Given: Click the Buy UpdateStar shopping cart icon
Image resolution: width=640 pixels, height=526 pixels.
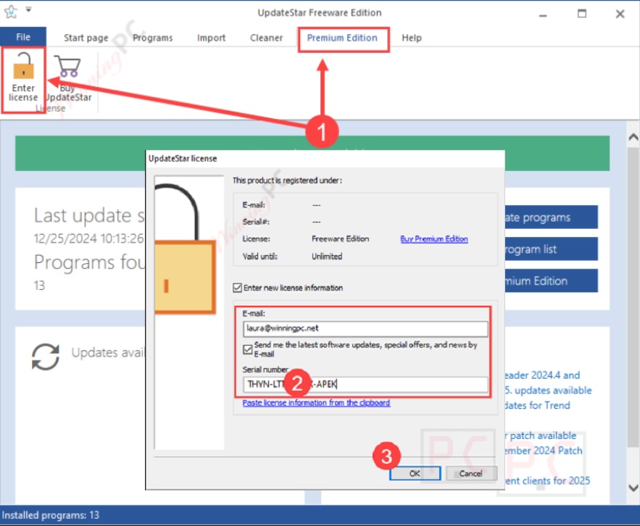Looking at the screenshot, I should pyautogui.click(x=68, y=67).
